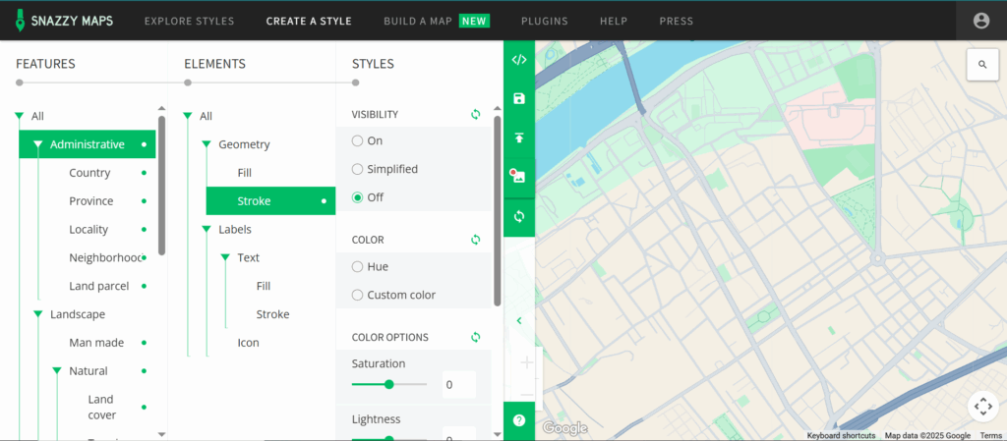Collapse the Natural feature node
1007x441 pixels.
click(56, 371)
